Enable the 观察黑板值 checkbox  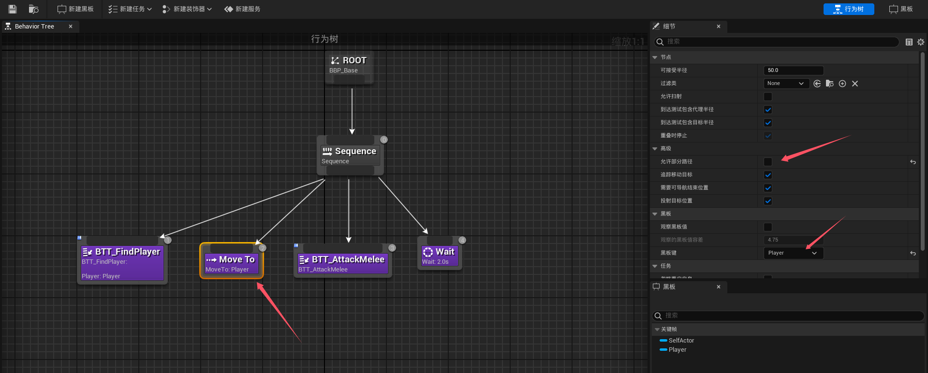(x=768, y=227)
